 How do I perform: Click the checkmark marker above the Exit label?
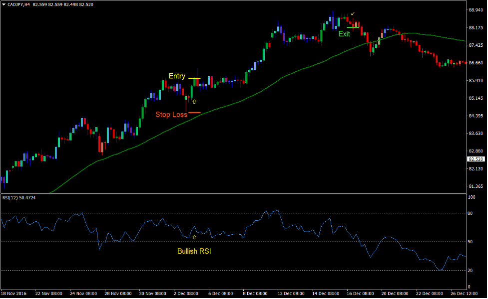tap(353, 14)
